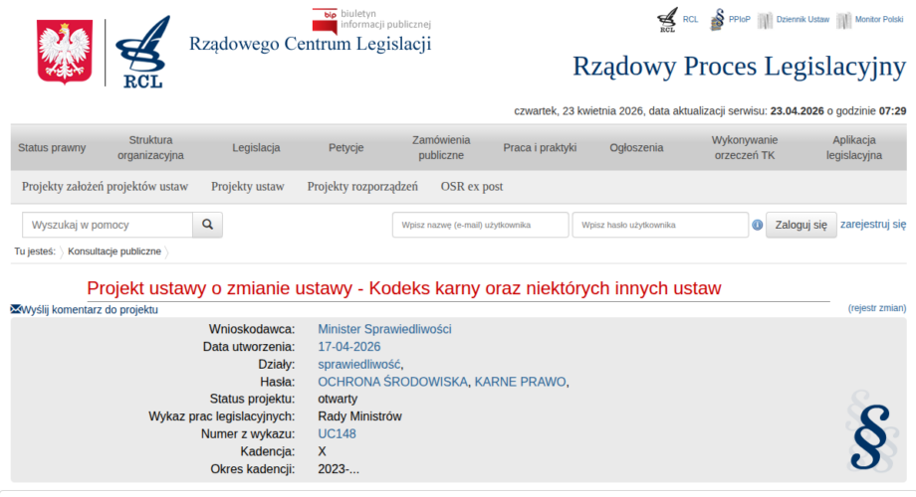Image resolution: width=916 pixels, height=497 pixels.
Task: Open the Legislacja menu item
Action: tap(256, 148)
